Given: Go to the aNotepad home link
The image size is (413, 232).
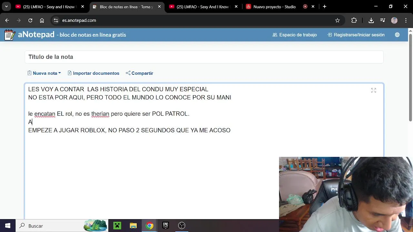Looking at the screenshot, I should coord(36,34).
